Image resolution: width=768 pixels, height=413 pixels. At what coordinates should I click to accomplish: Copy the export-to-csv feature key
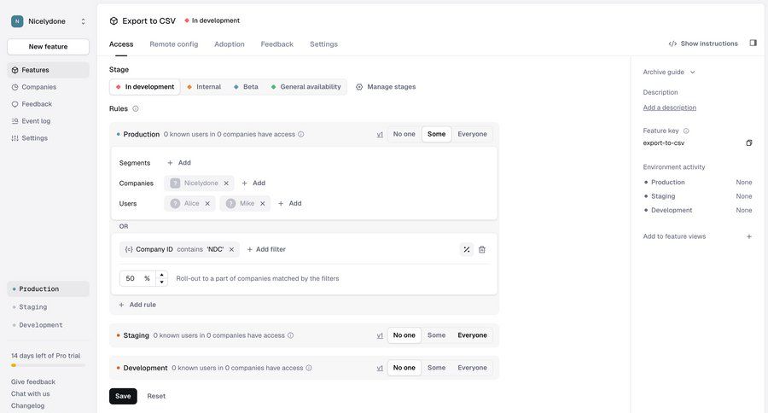pos(749,143)
